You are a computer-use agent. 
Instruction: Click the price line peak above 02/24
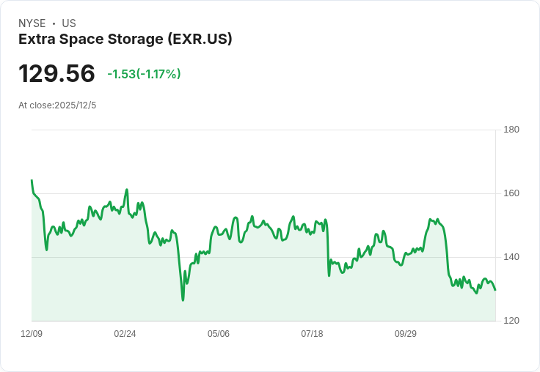[x=127, y=190]
